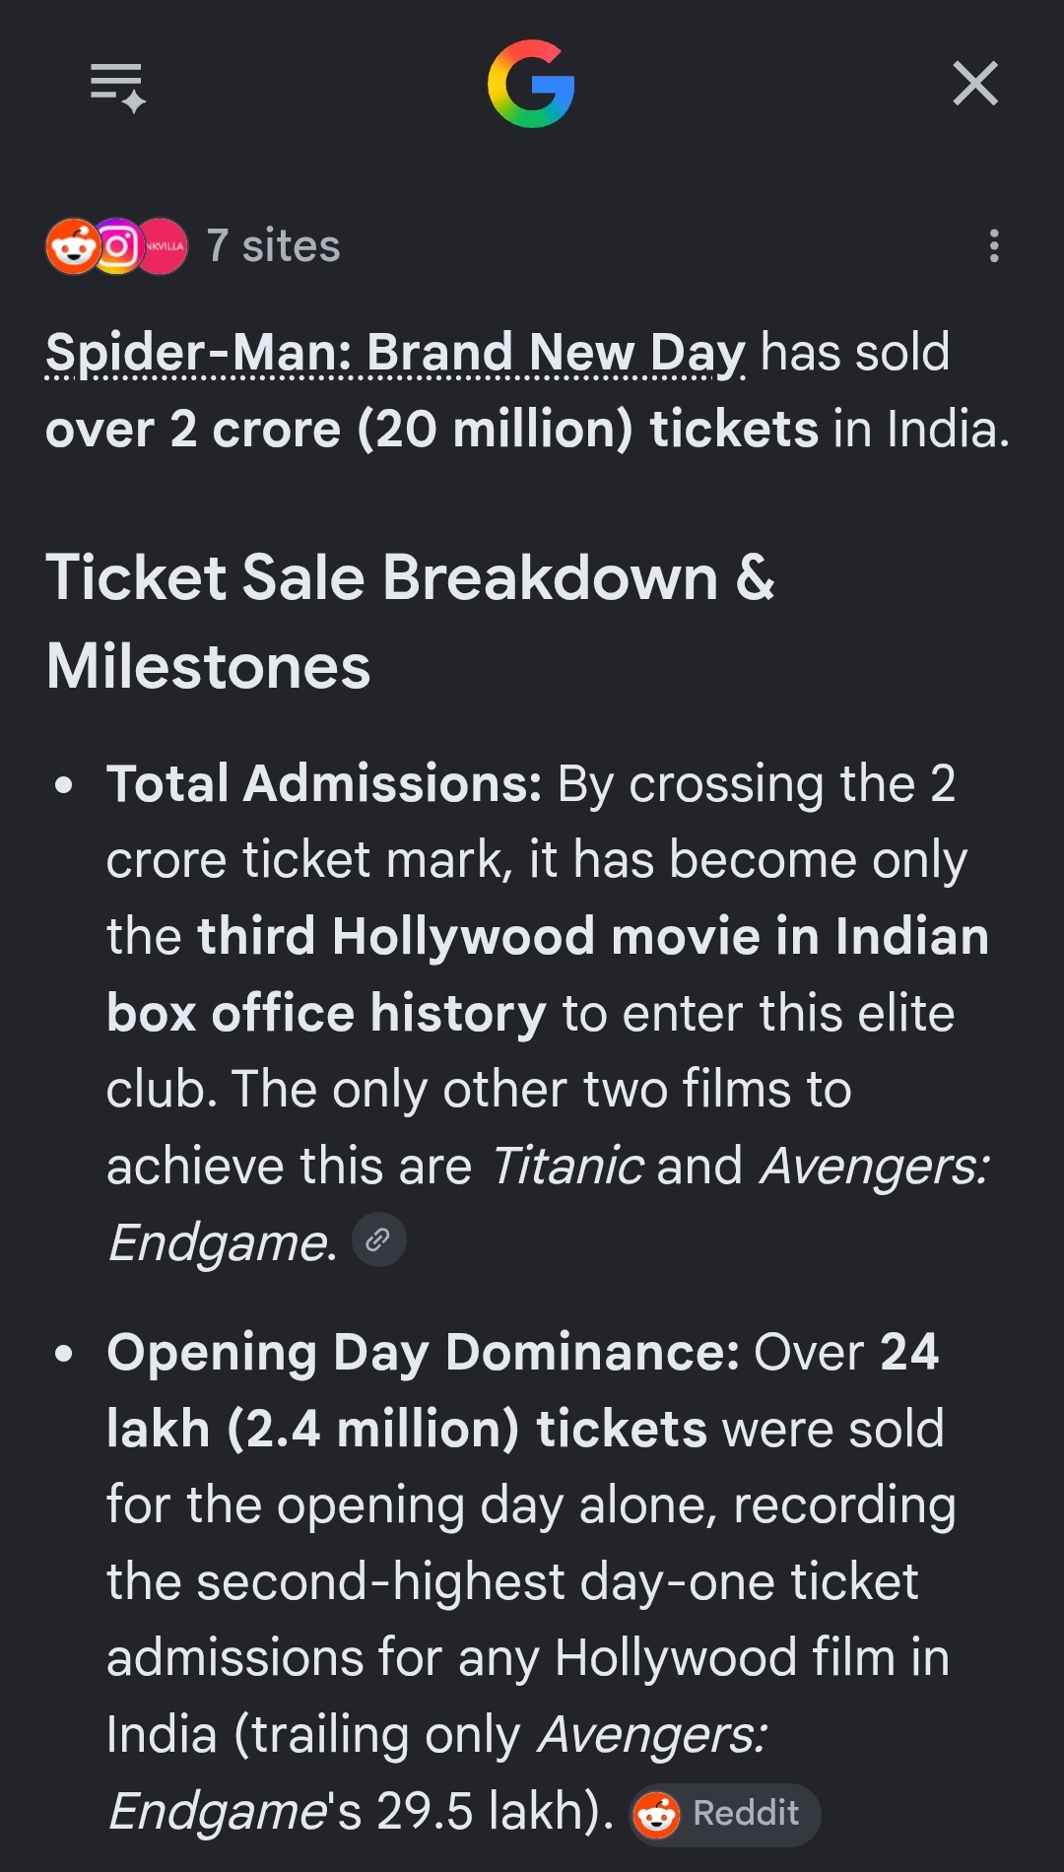This screenshot has width=1064, height=1872.
Task: Tap the Reddit logo in source chip
Action: pyautogui.click(x=657, y=1815)
